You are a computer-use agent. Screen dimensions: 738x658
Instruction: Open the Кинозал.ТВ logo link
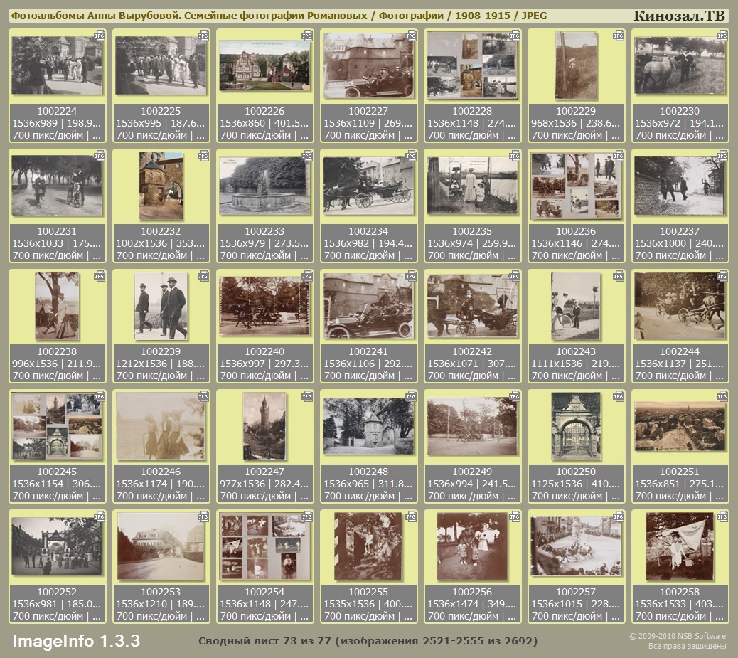tap(678, 16)
